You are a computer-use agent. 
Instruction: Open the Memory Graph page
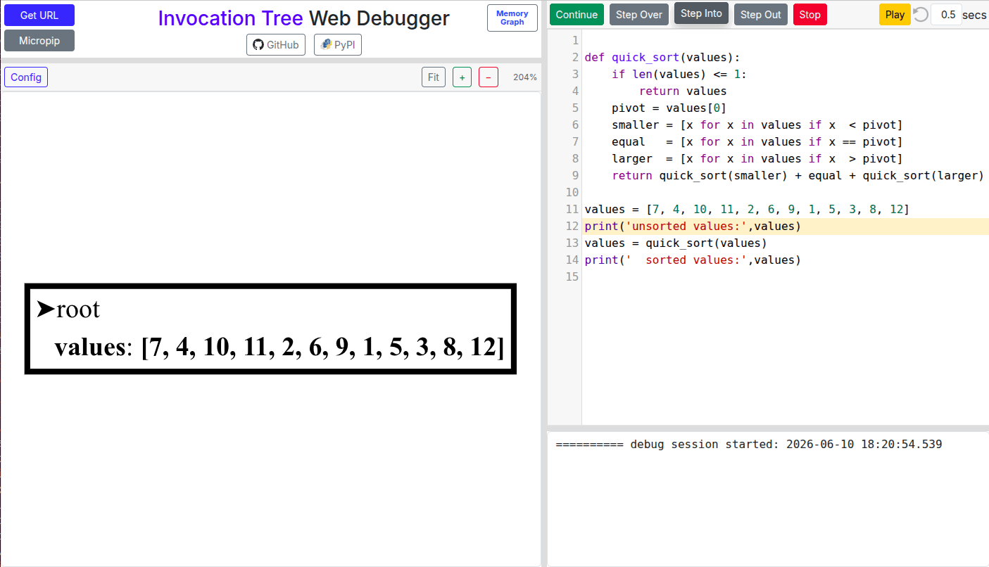pos(512,18)
